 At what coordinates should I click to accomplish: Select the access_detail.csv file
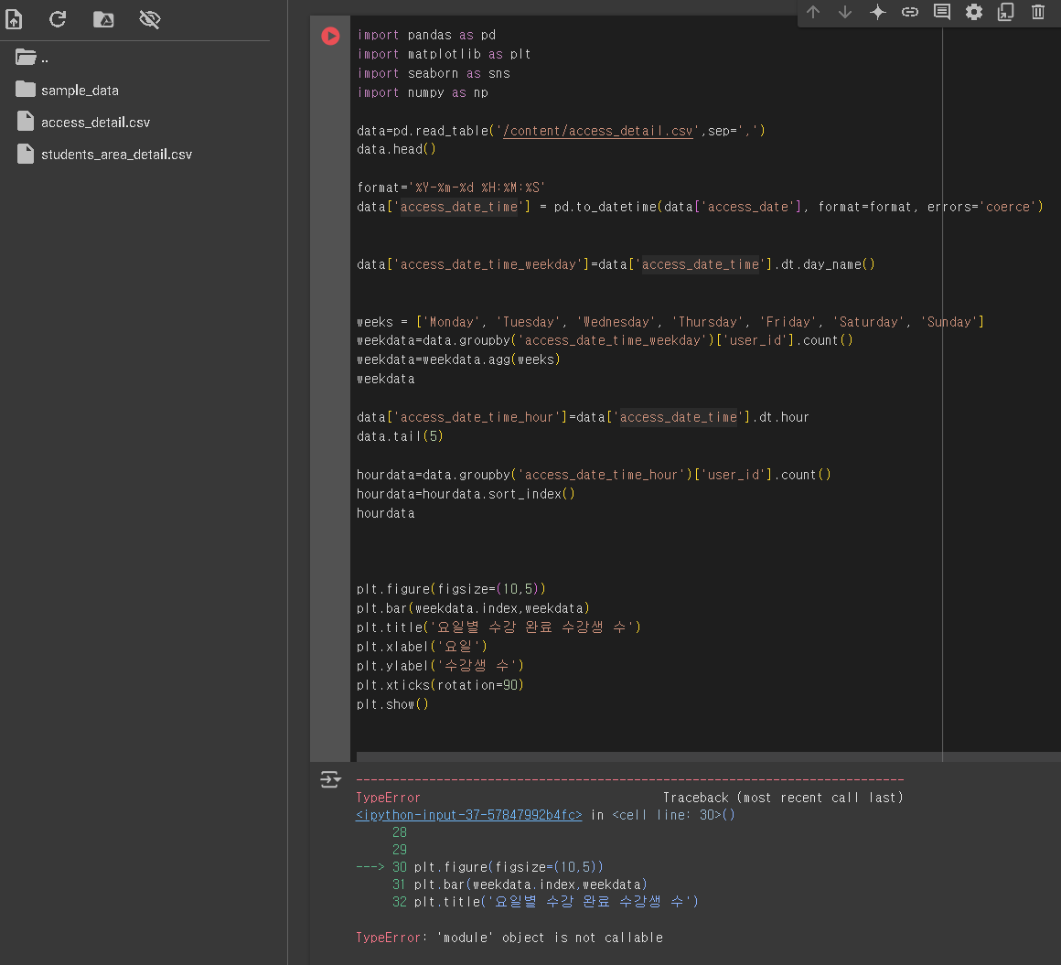82,122
